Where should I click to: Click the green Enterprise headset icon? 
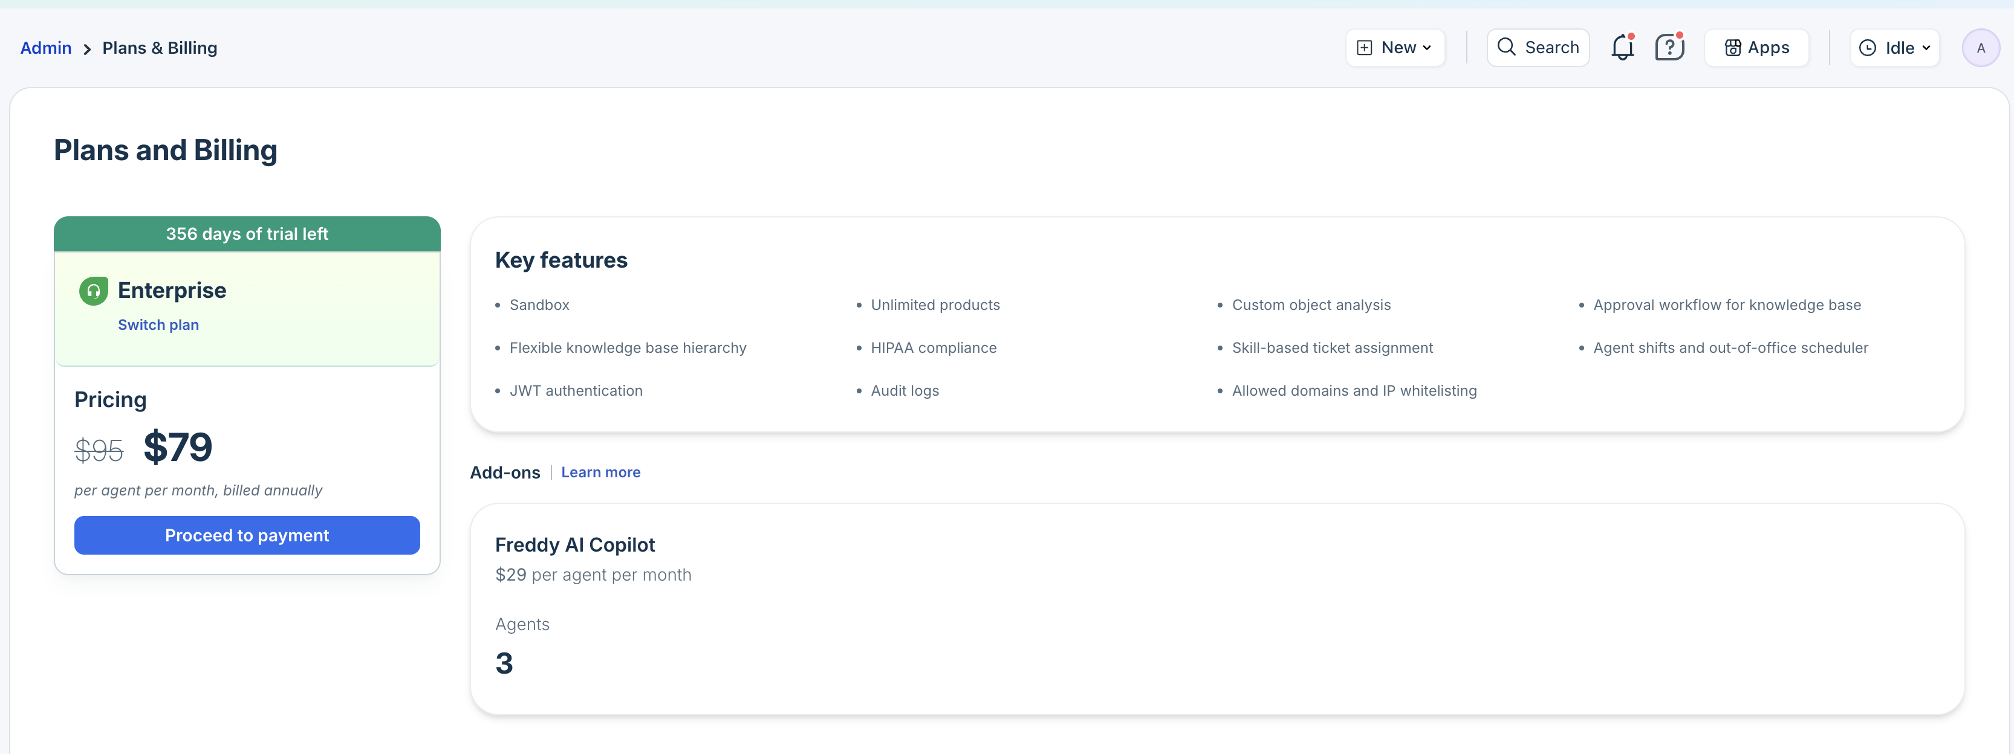[93, 291]
